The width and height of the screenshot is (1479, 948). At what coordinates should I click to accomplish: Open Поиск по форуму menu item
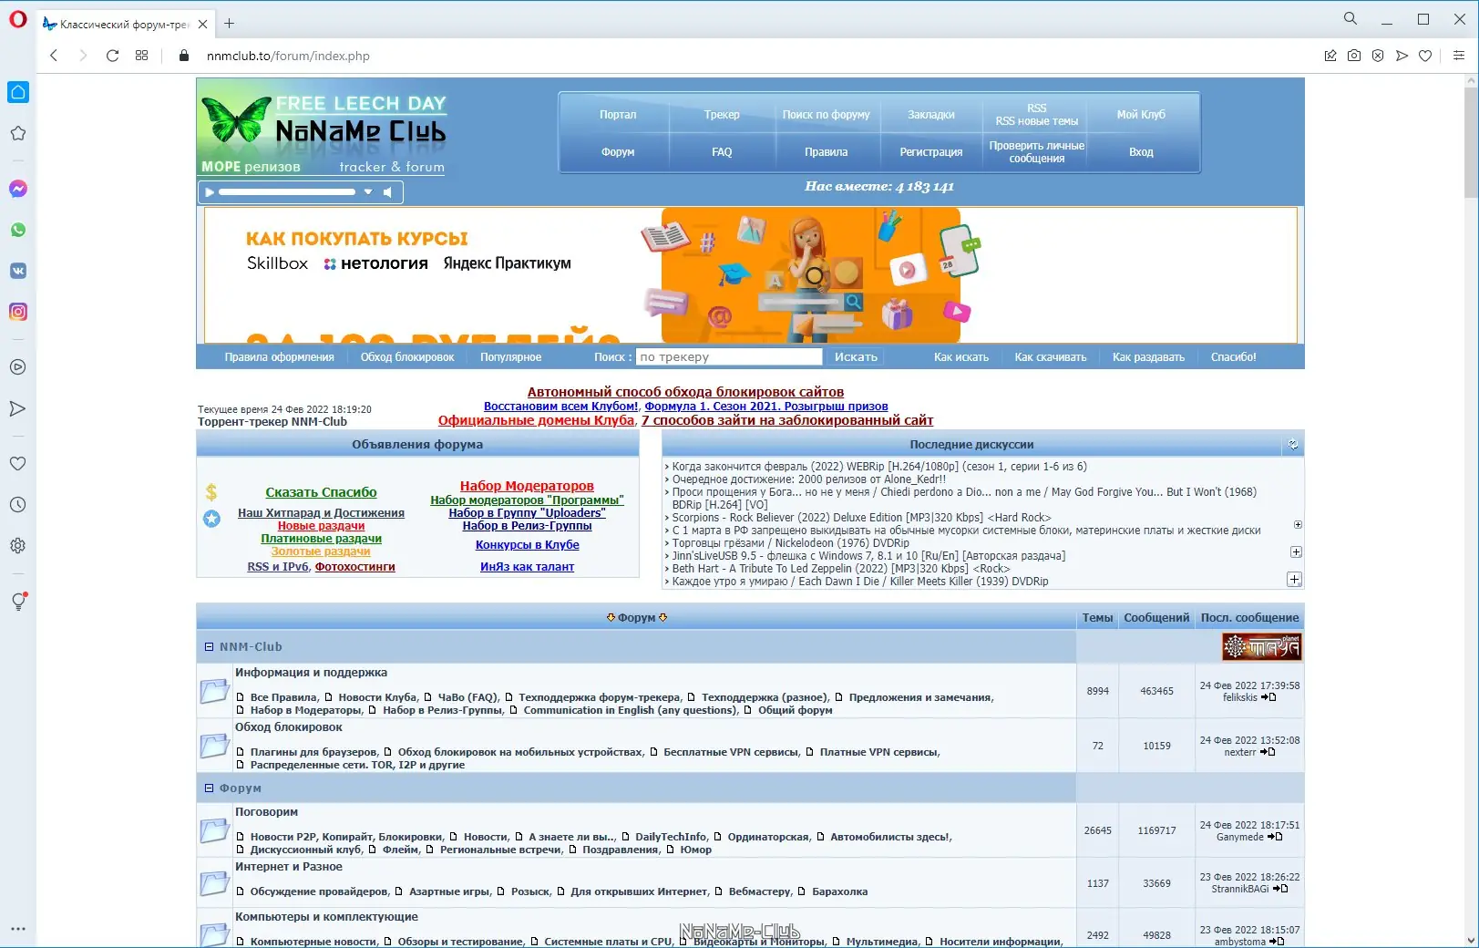pos(826,115)
